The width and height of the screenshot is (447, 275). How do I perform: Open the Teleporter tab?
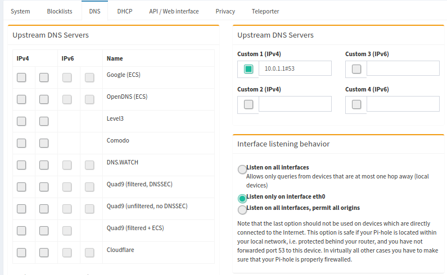(265, 11)
